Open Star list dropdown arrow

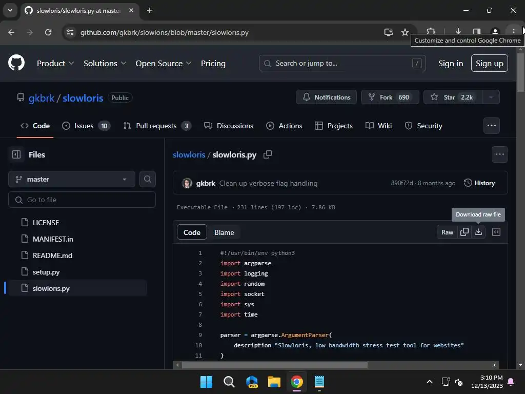pyautogui.click(x=491, y=97)
